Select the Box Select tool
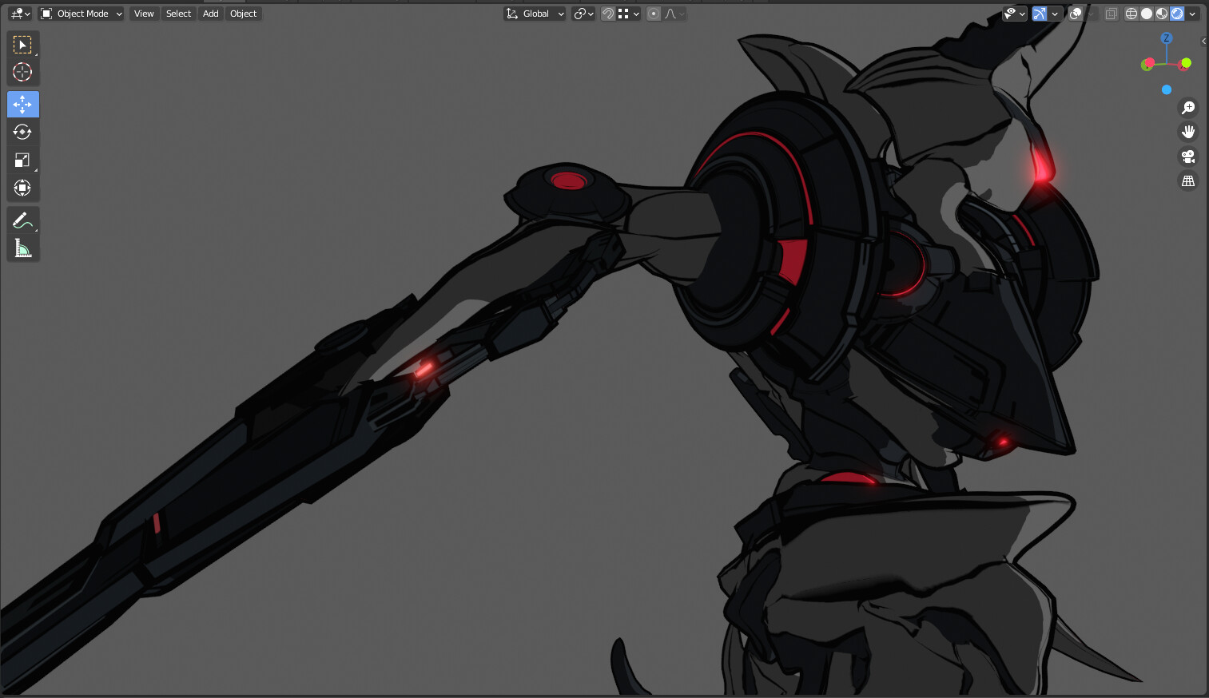This screenshot has height=698, width=1209. point(22,44)
